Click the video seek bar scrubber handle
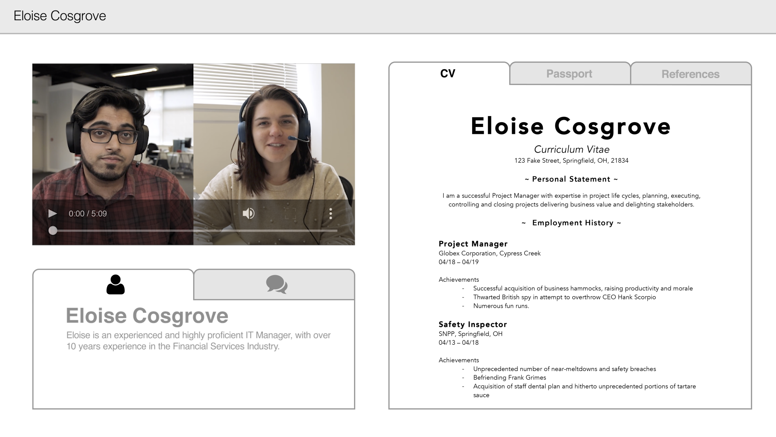 point(53,231)
